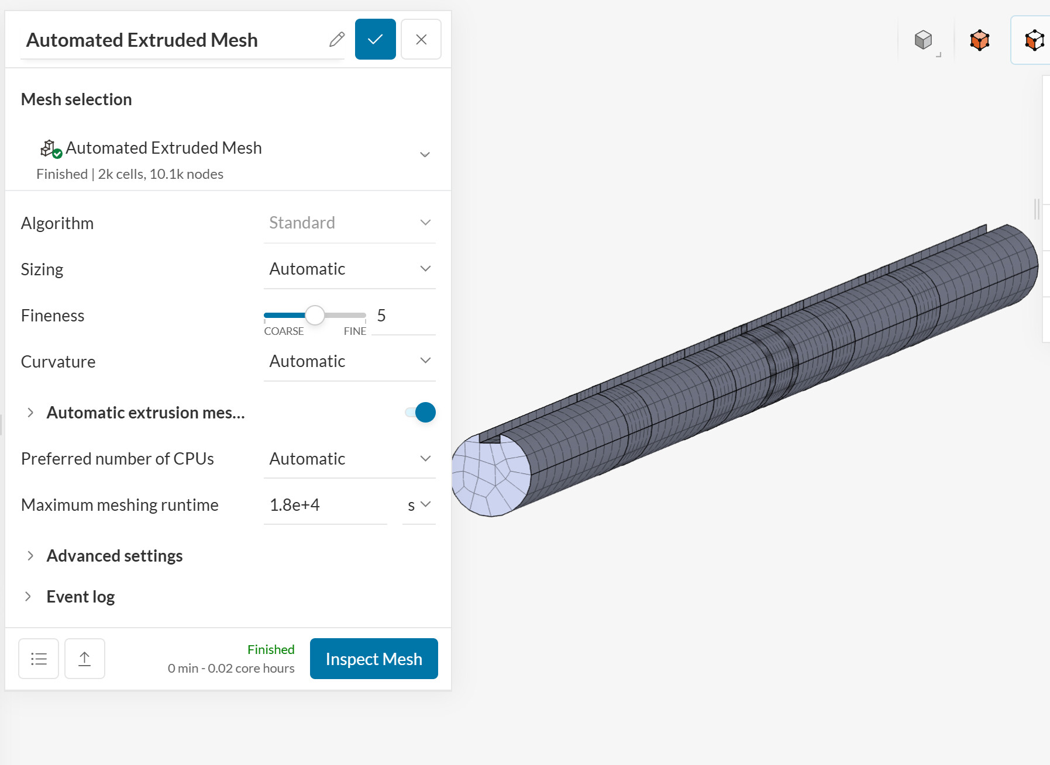Close the Automated Extruded Mesh panel
1050x765 pixels.
421,40
